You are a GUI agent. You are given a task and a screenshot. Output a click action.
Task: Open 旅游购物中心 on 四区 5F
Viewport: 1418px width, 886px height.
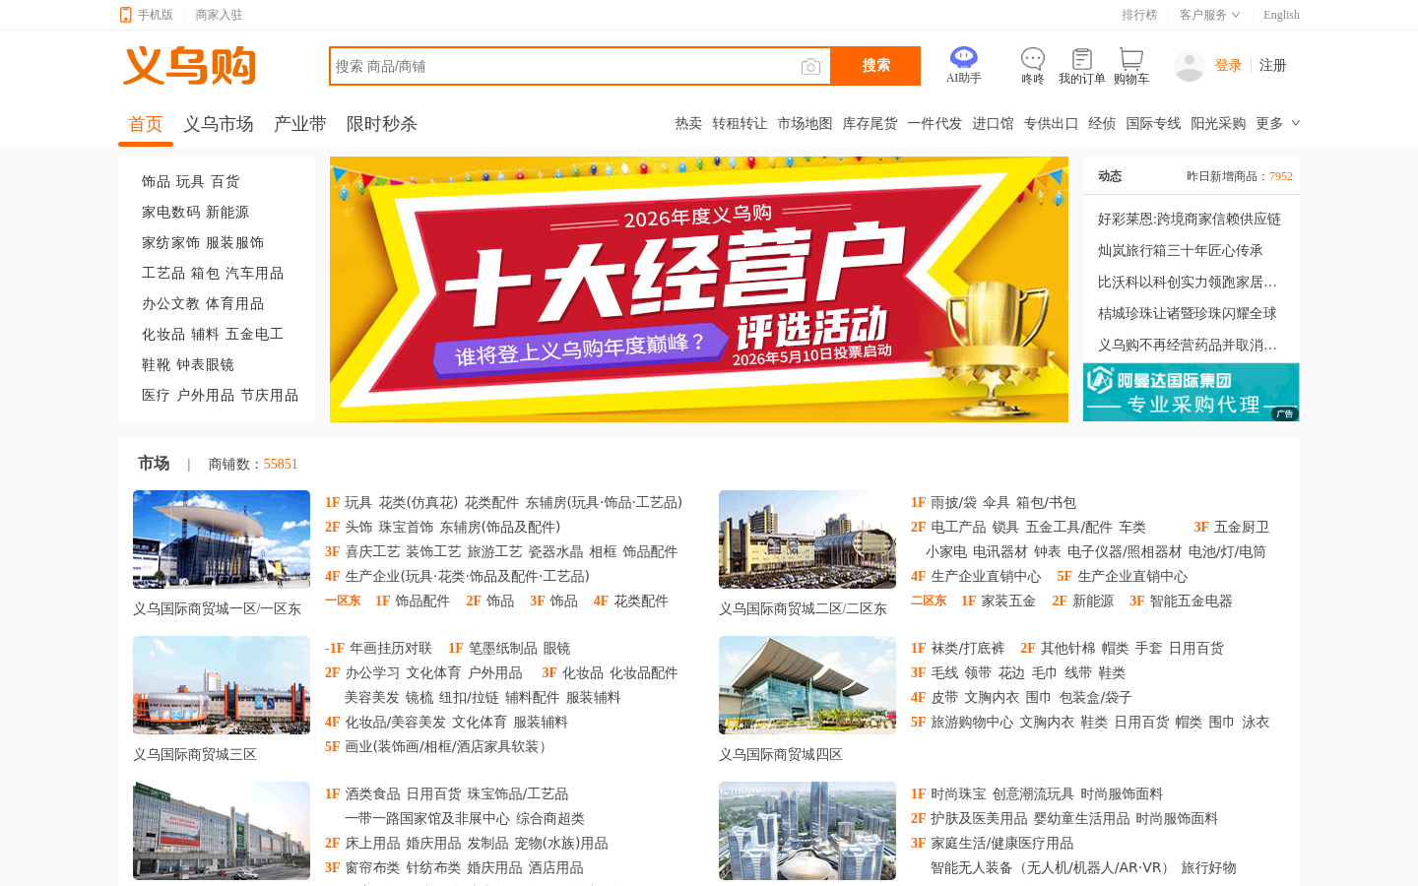tap(972, 722)
